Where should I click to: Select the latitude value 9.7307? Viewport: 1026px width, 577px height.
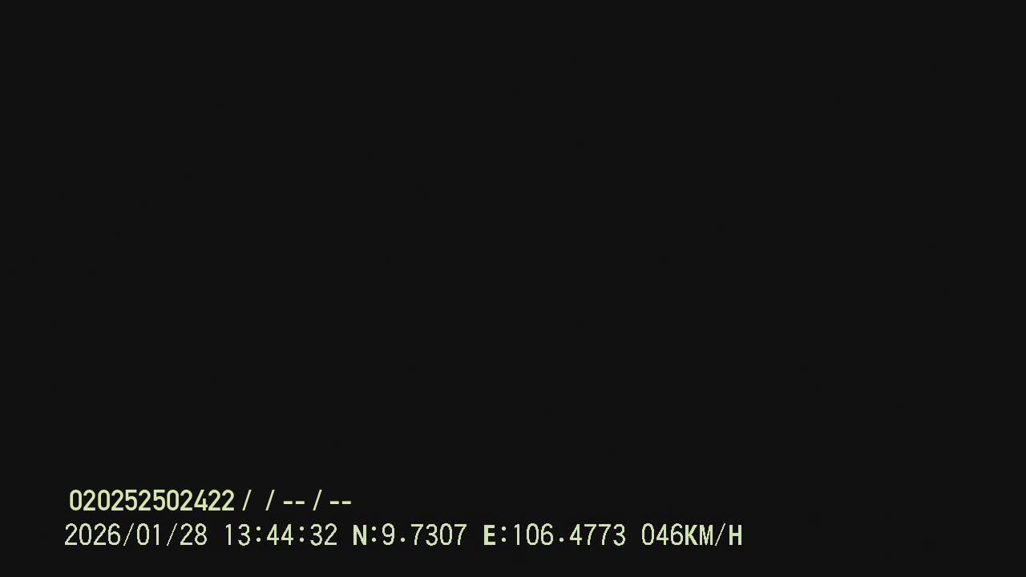[424, 535]
